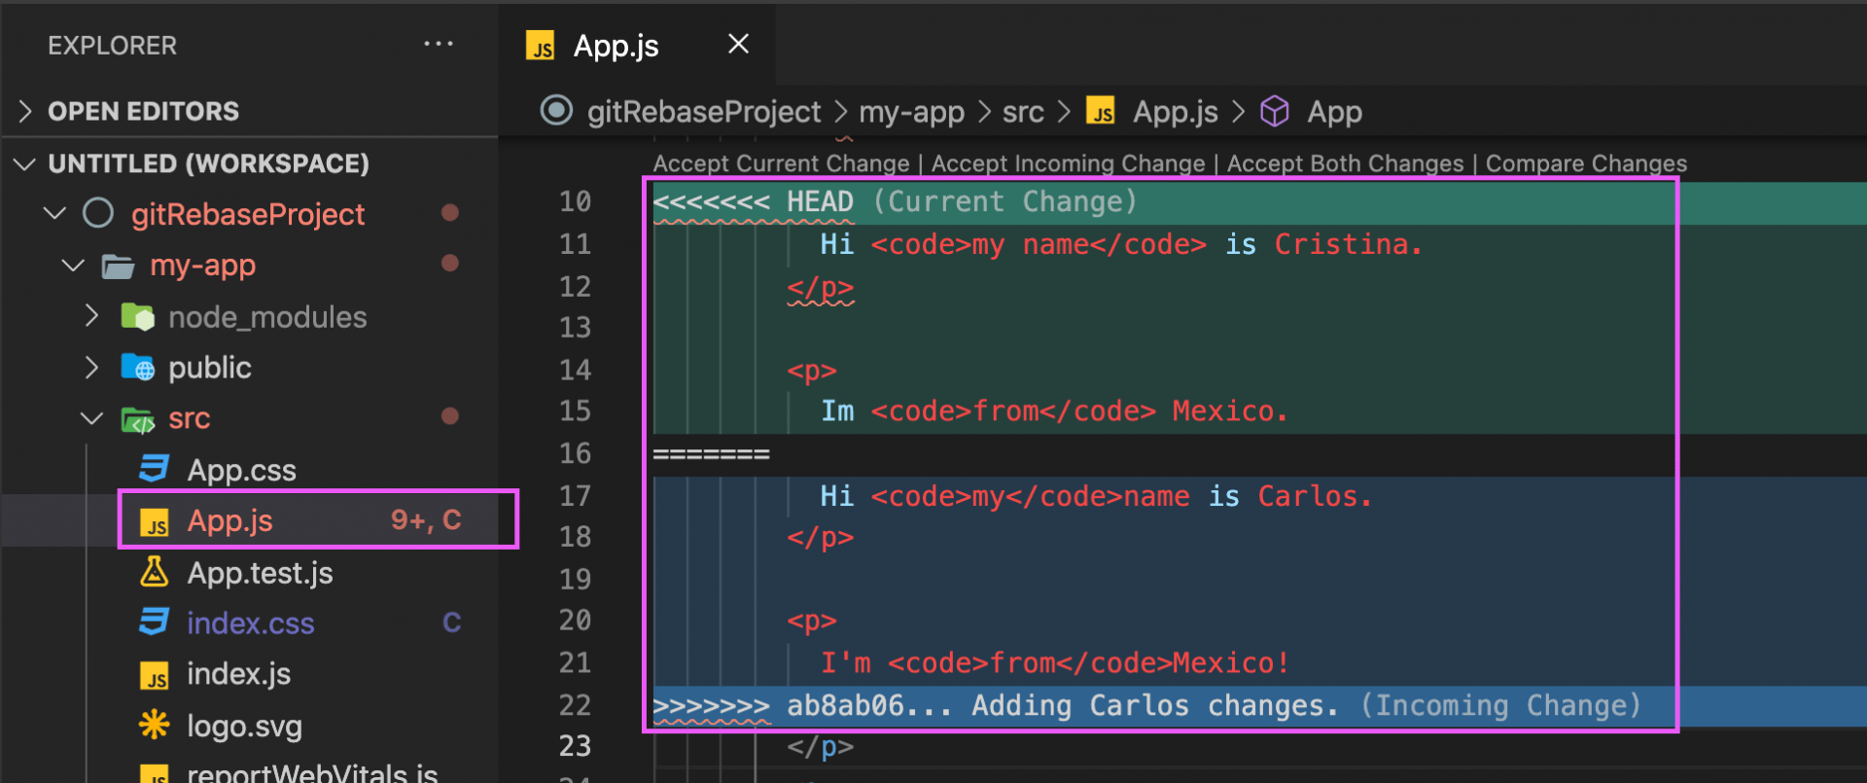Viewport: 1867px width, 783px height.
Task: Click the my-app open folder icon
Action: click(118, 266)
